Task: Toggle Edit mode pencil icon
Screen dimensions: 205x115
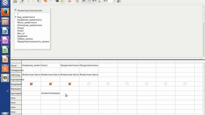Action: click(22, 1)
